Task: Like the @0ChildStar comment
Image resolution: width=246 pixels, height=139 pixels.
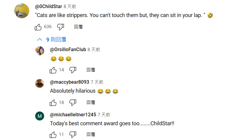Action: [38, 27]
